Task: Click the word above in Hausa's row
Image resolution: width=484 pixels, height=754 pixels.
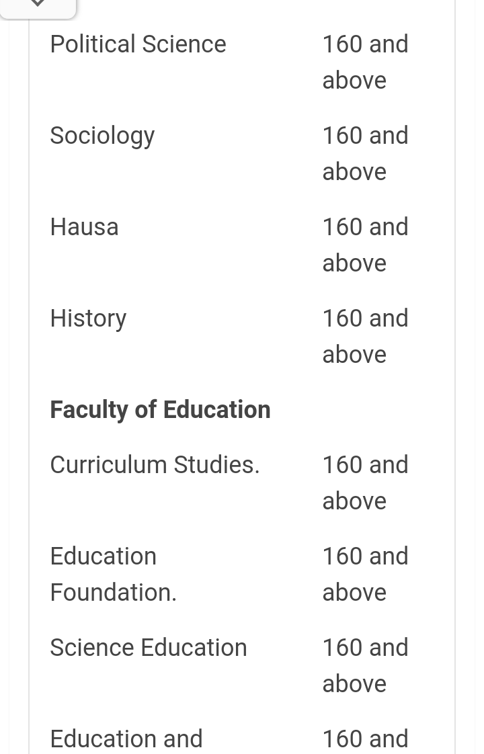Action: point(354,263)
